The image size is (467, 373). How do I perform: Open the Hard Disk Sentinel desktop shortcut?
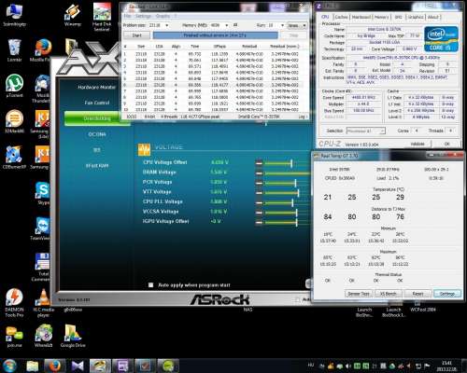(102, 17)
